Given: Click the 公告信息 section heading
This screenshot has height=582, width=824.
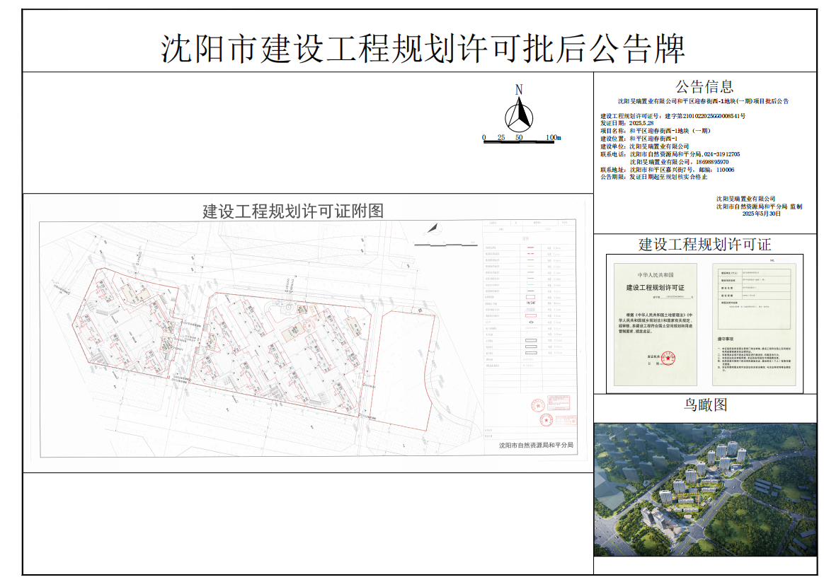Looking at the screenshot, I should (x=704, y=87).
